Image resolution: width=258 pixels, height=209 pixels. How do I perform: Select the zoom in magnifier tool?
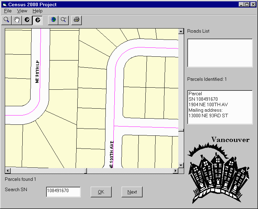click(6, 20)
